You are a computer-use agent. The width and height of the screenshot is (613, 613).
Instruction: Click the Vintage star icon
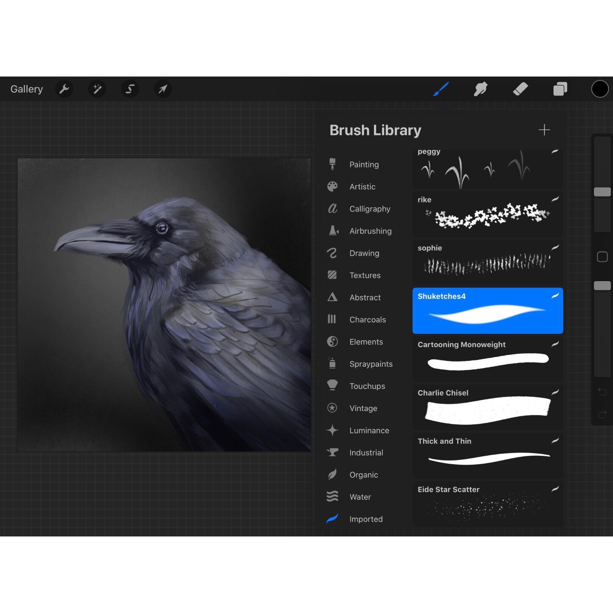click(332, 408)
